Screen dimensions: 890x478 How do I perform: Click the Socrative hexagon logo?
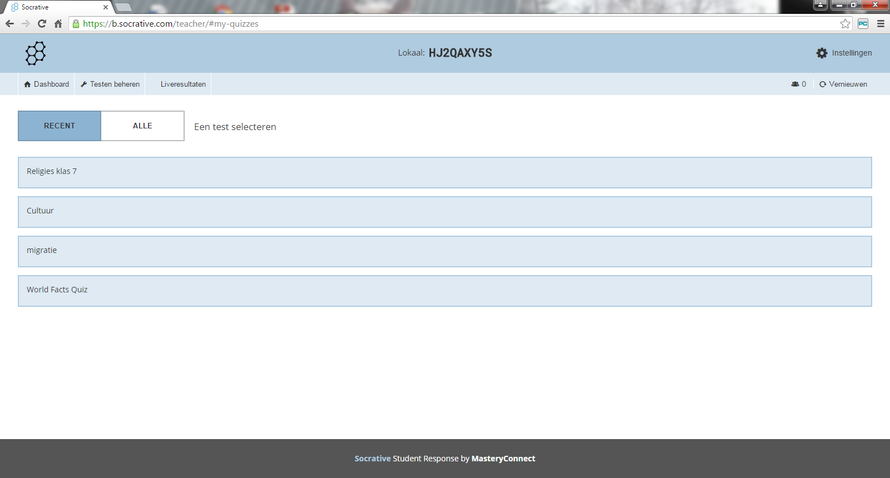pos(36,53)
